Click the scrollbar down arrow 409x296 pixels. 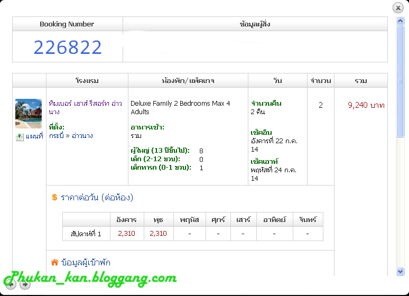pyautogui.click(x=401, y=271)
